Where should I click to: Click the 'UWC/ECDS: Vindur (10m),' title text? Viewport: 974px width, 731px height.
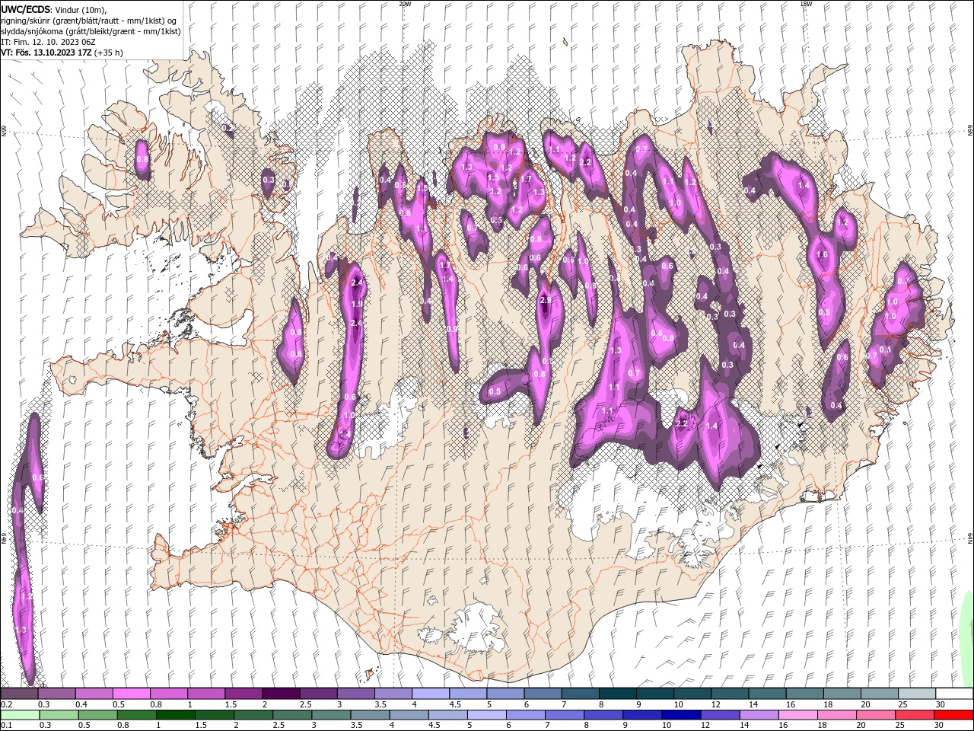(54, 8)
